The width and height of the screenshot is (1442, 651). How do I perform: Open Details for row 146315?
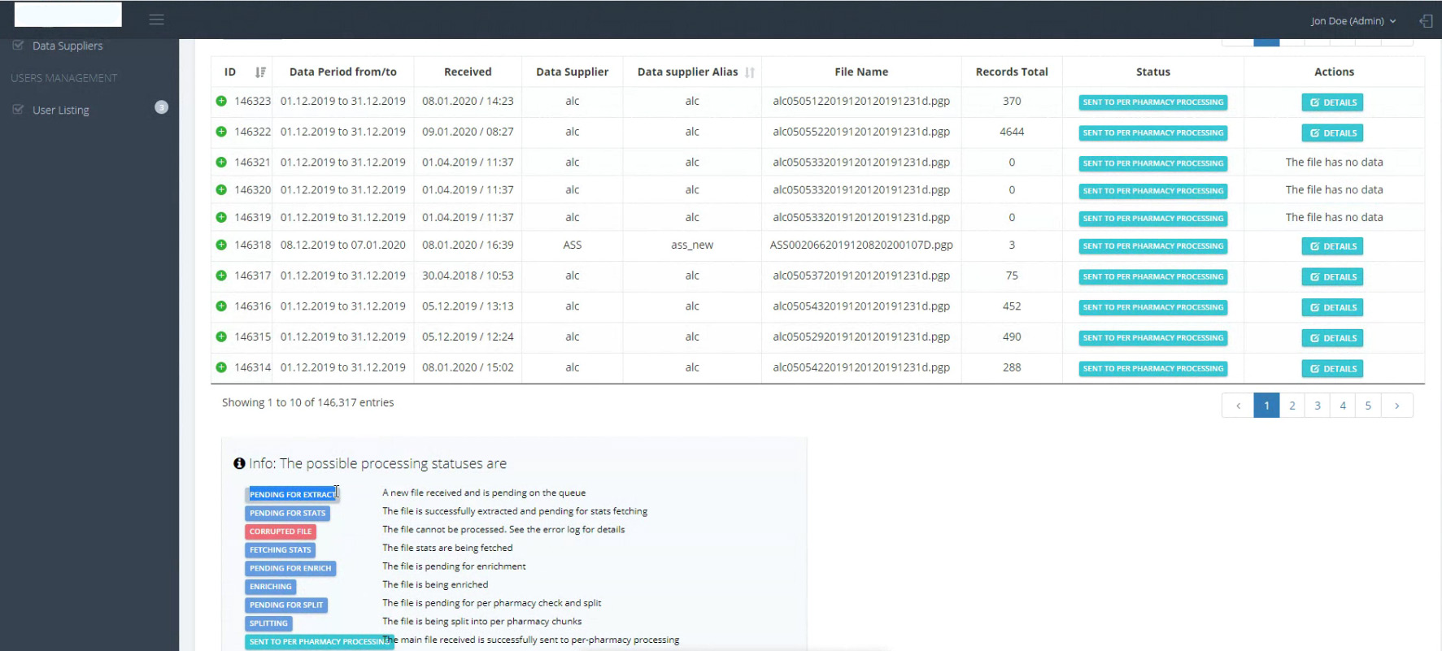click(x=1333, y=338)
